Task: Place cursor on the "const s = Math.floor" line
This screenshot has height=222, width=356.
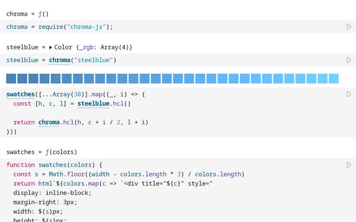Action: point(83,174)
